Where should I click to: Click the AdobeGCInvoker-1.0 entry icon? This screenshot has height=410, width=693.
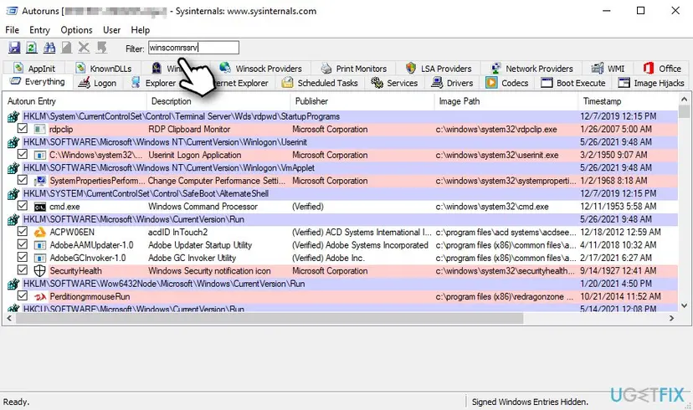point(40,258)
